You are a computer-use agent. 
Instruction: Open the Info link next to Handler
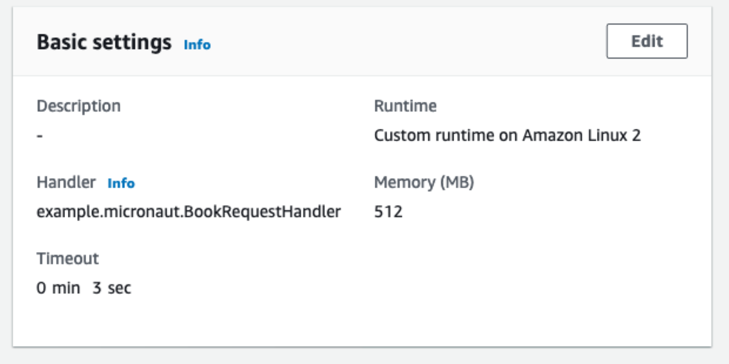121,183
